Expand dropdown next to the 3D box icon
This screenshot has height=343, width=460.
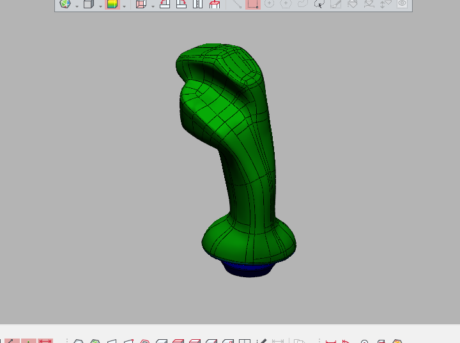(100, 6)
